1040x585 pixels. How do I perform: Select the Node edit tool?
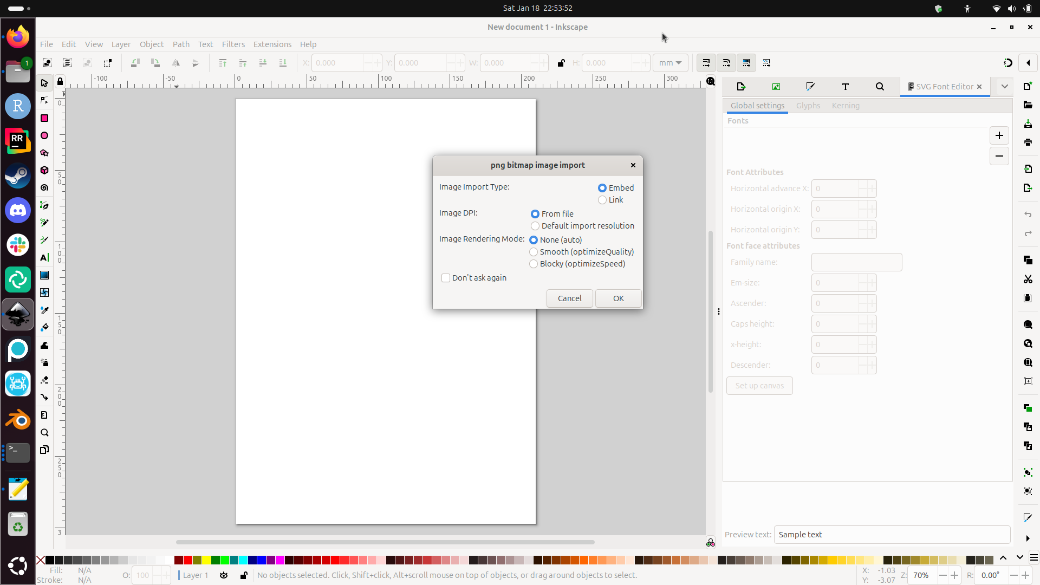(x=44, y=100)
